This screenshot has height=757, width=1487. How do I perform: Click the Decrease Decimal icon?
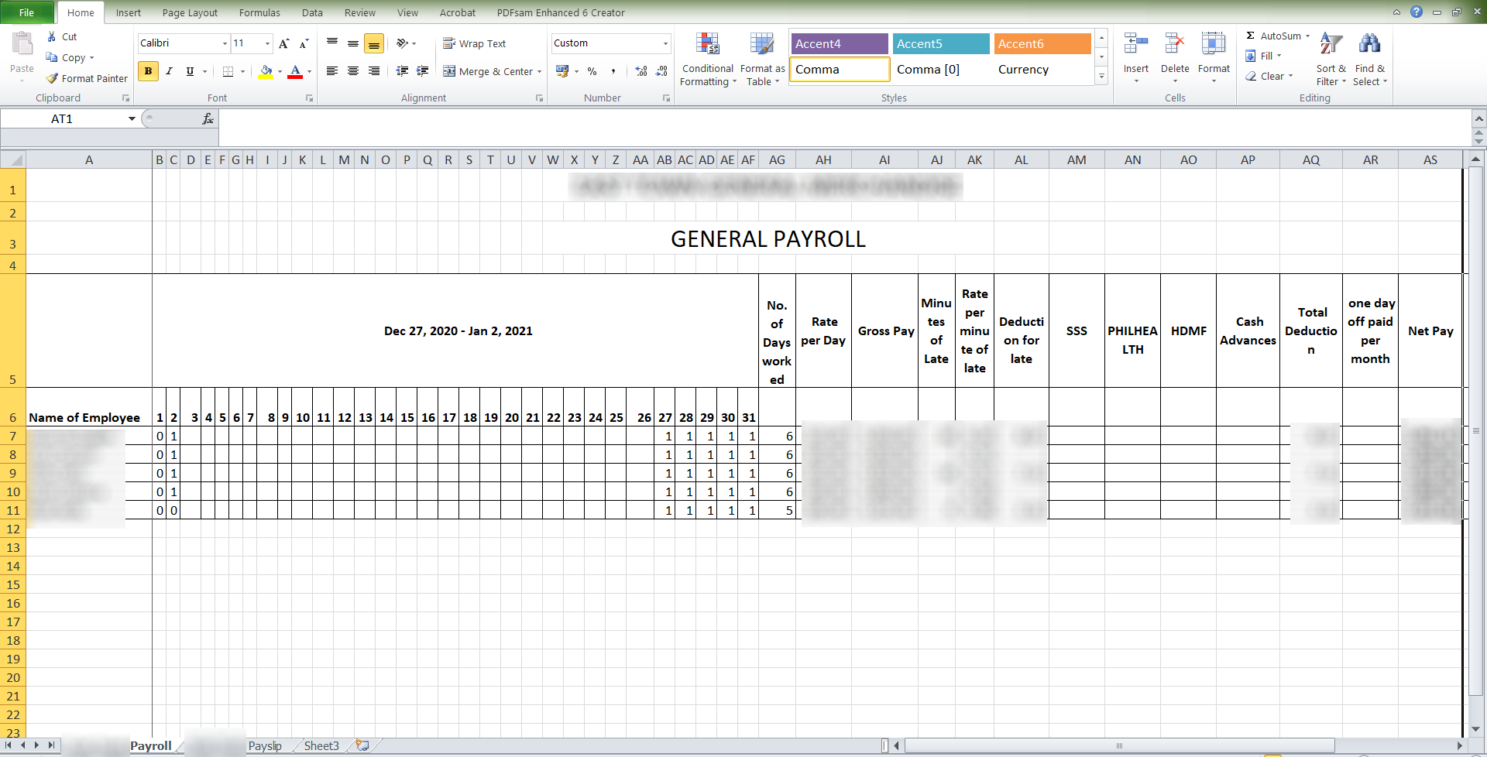(661, 71)
